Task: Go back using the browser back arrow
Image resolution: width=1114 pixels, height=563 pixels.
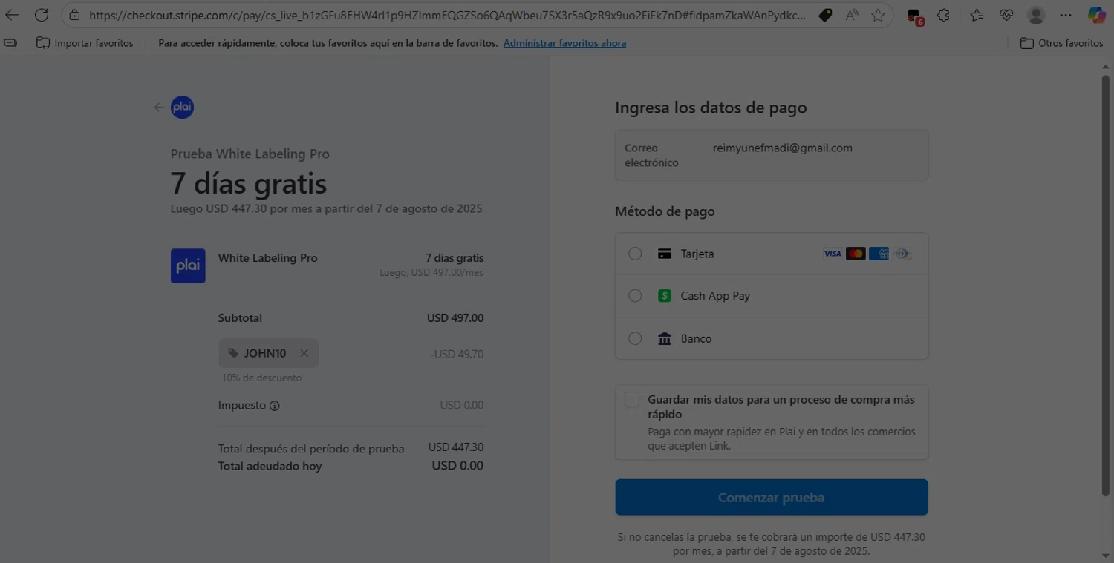Action: point(13,15)
